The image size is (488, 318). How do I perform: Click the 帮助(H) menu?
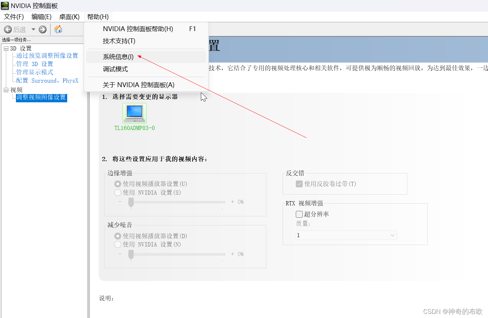point(98,17)
